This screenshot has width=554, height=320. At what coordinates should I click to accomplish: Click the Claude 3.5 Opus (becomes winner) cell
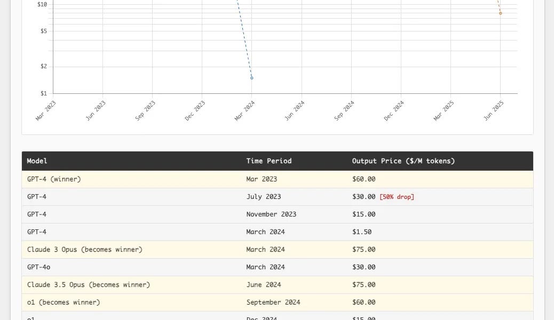tap(89, 285)
